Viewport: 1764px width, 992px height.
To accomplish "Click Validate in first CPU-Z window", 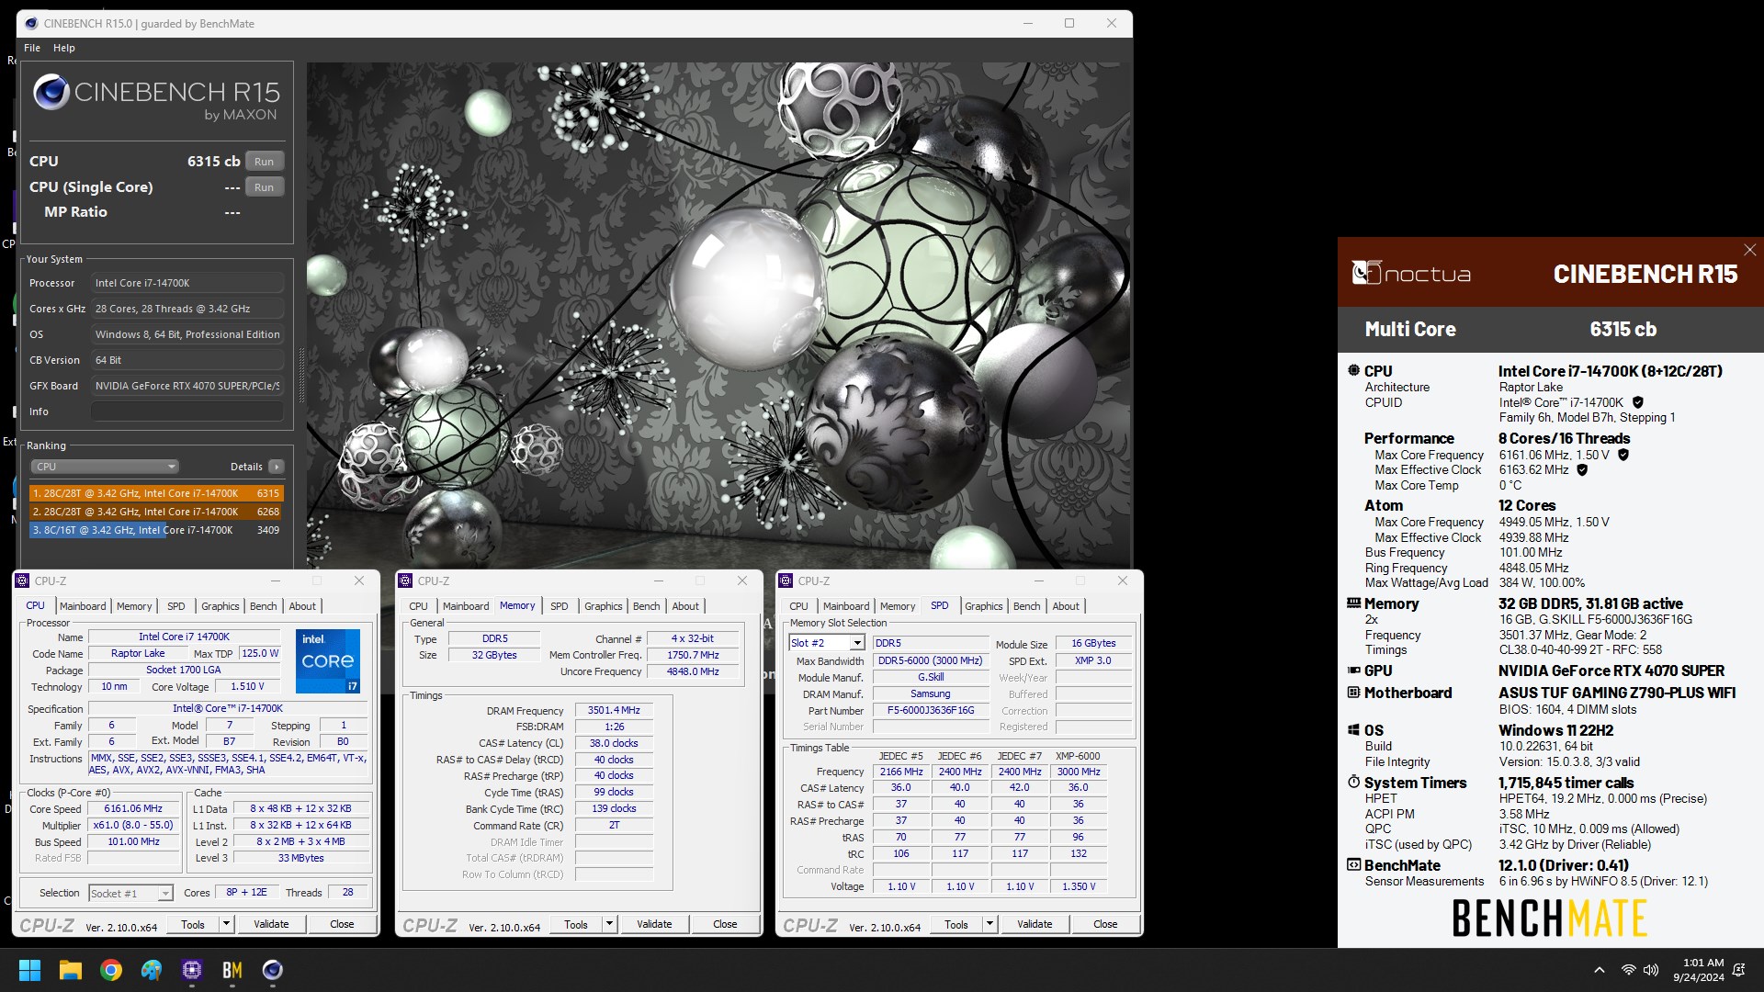I will tap(271, 924).
